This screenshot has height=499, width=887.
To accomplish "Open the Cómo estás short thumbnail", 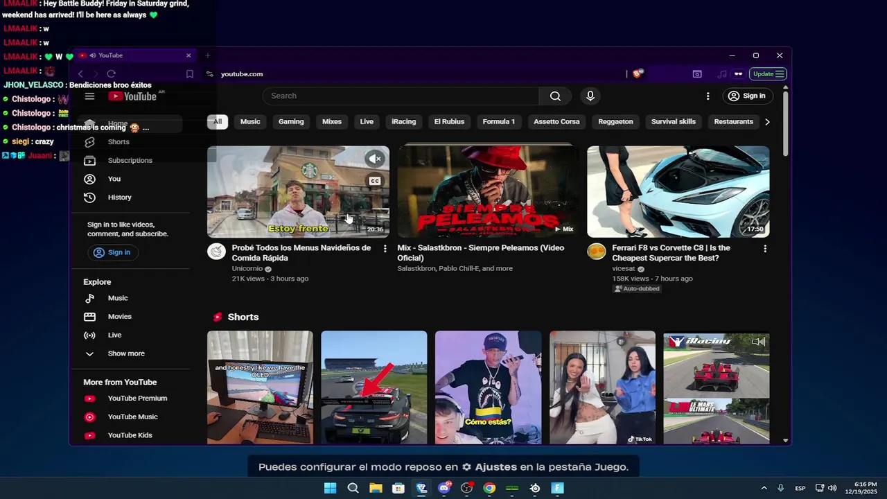I will point(488,387).
